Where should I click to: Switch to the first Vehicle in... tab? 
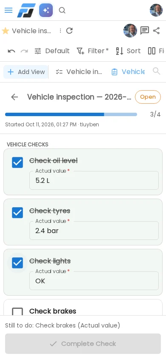(79, 72)
